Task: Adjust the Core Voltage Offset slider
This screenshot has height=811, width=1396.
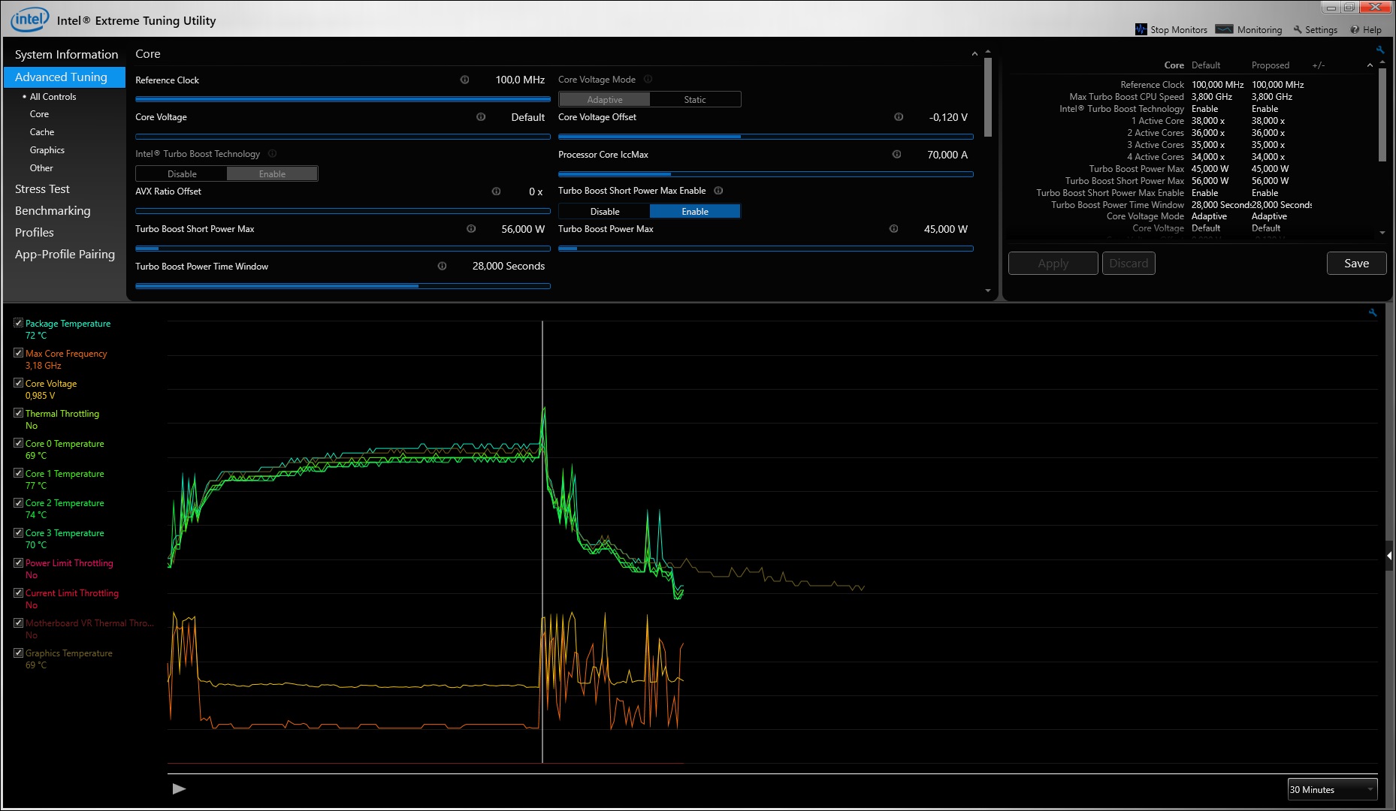Action: [x=766, y=136]
